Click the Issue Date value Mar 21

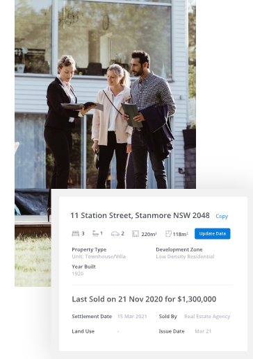tap(203, 331)
